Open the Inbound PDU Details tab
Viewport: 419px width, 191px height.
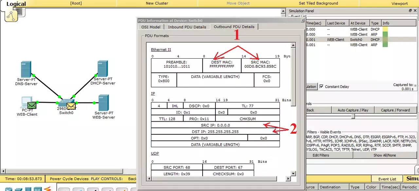point(187,27)
